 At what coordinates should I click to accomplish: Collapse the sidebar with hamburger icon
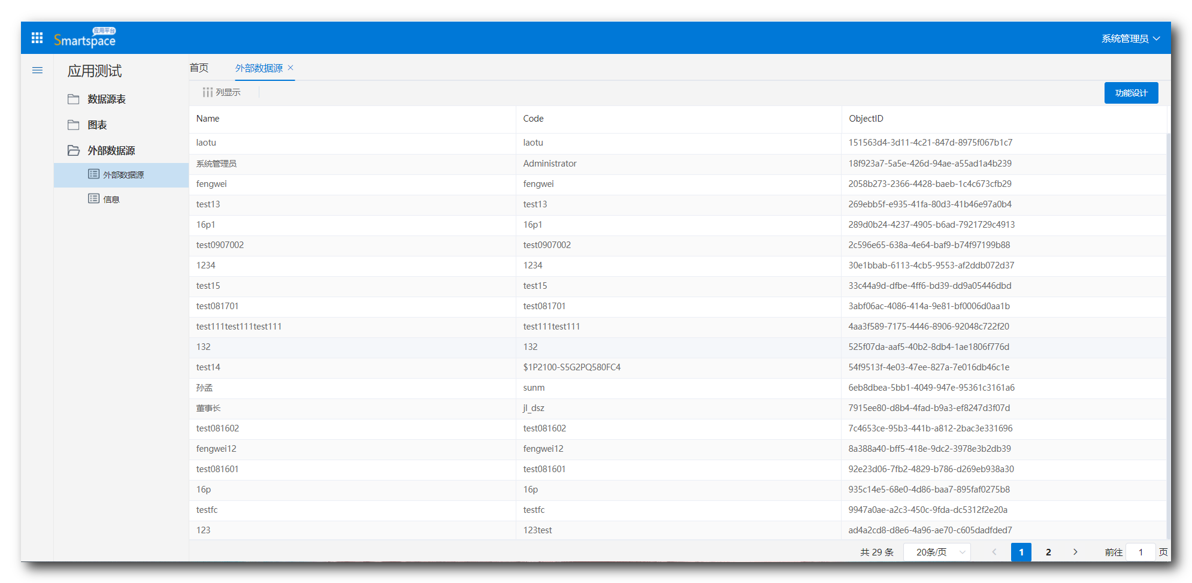tap(37, 70)
